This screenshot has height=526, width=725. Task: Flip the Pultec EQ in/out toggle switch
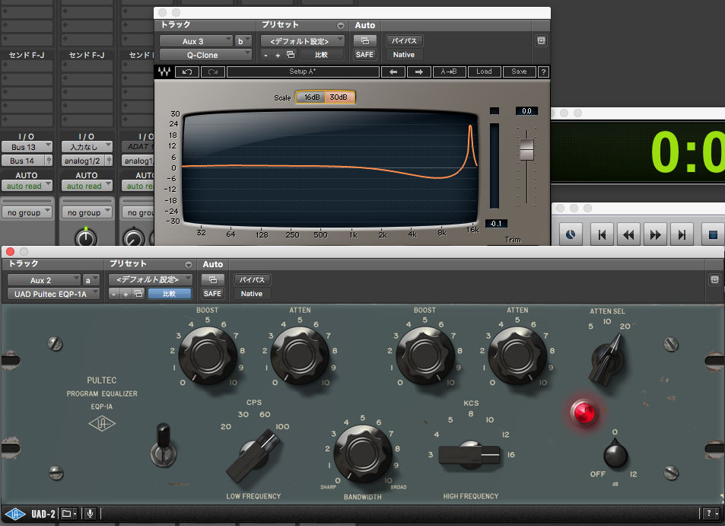point(164,446)
